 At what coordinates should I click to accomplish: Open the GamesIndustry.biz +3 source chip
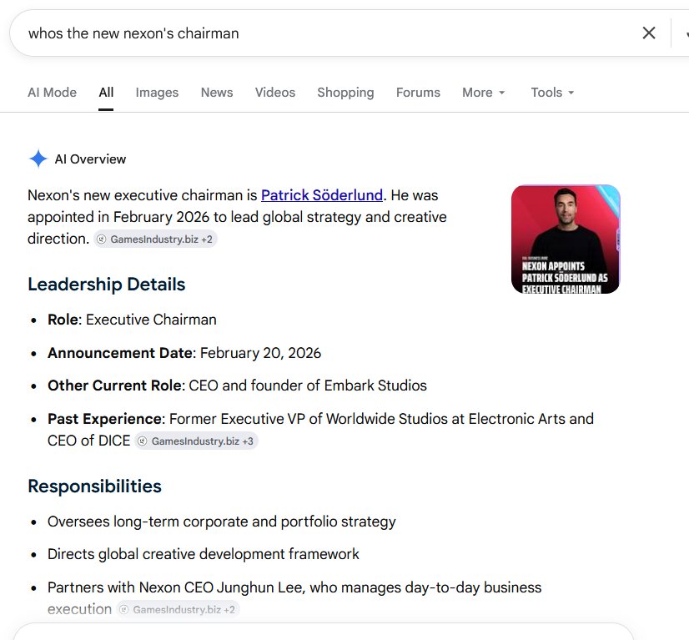196,441
